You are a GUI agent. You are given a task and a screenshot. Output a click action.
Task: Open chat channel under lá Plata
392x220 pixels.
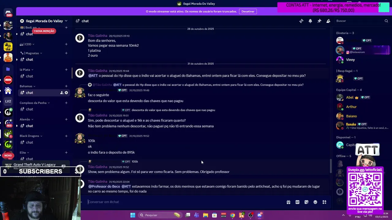pos(44,76)
